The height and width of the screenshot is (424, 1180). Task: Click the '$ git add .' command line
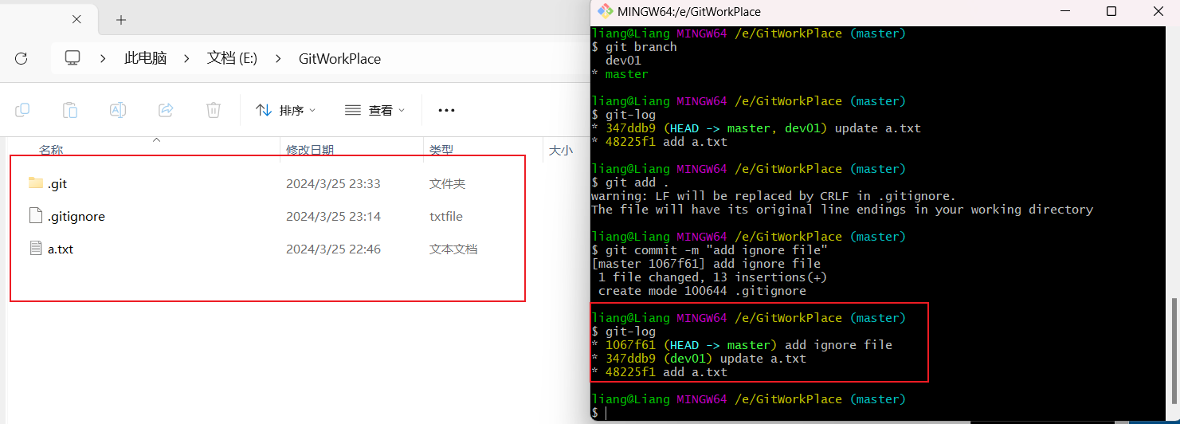coord(631,183)
